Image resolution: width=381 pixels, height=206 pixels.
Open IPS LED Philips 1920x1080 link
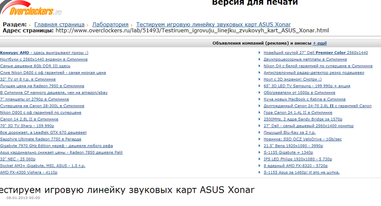click(298, 159)
